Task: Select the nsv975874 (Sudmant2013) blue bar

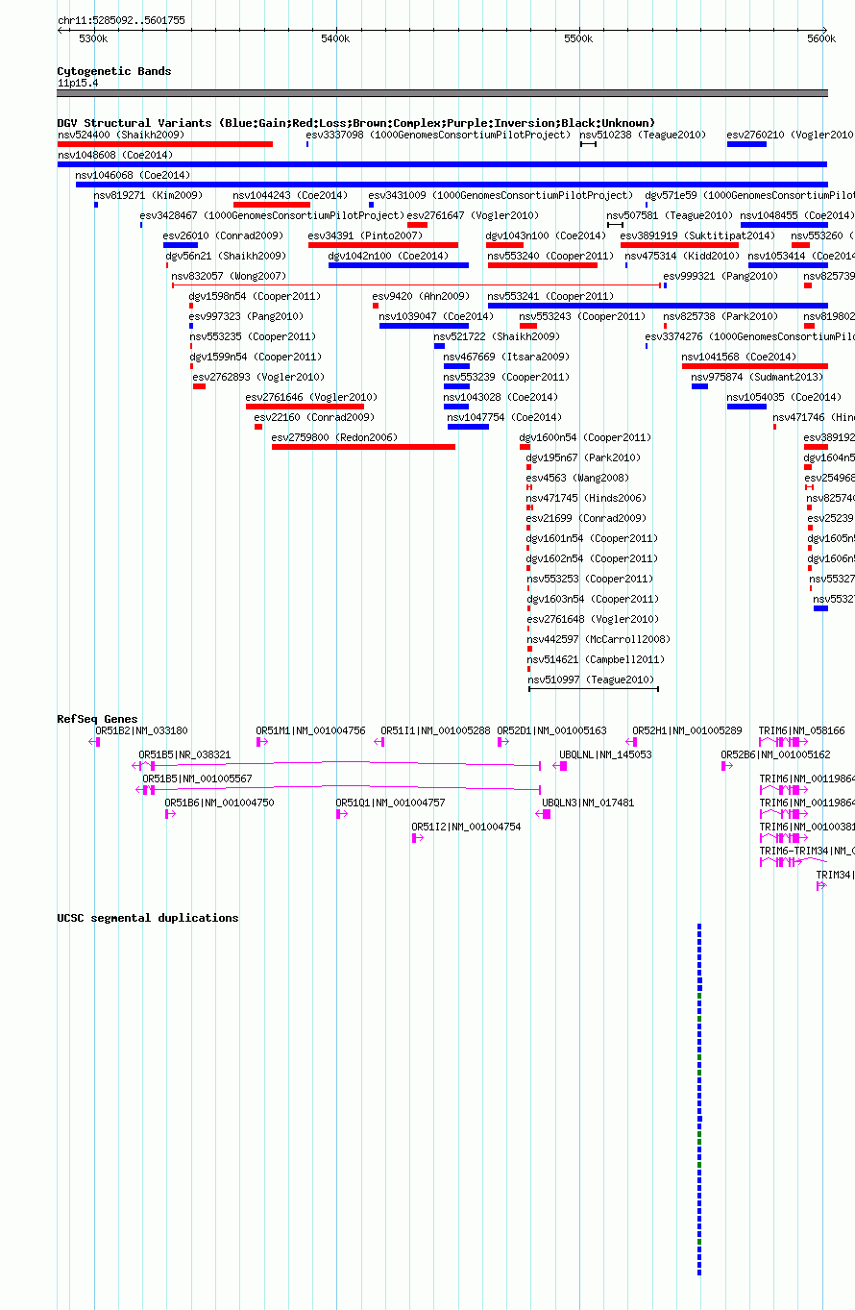Action: (699, 386)
